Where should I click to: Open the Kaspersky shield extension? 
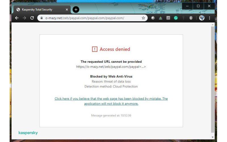191,18
